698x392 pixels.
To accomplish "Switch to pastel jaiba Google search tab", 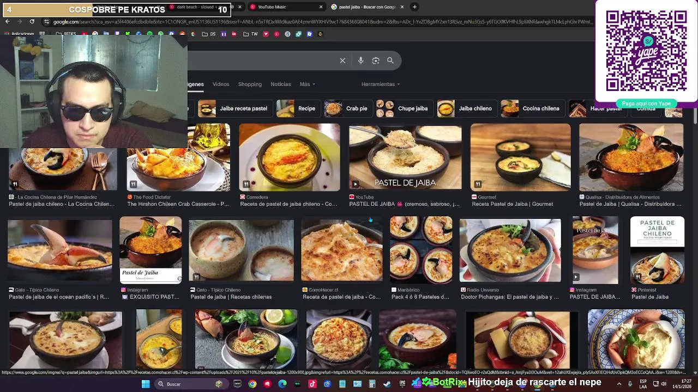I will pyautogui.click(x=367, y=7).
